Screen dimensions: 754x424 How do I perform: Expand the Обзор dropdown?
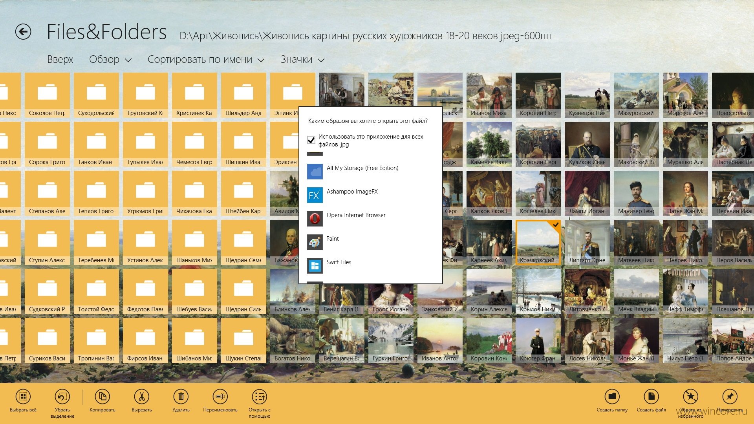point(110,60)
